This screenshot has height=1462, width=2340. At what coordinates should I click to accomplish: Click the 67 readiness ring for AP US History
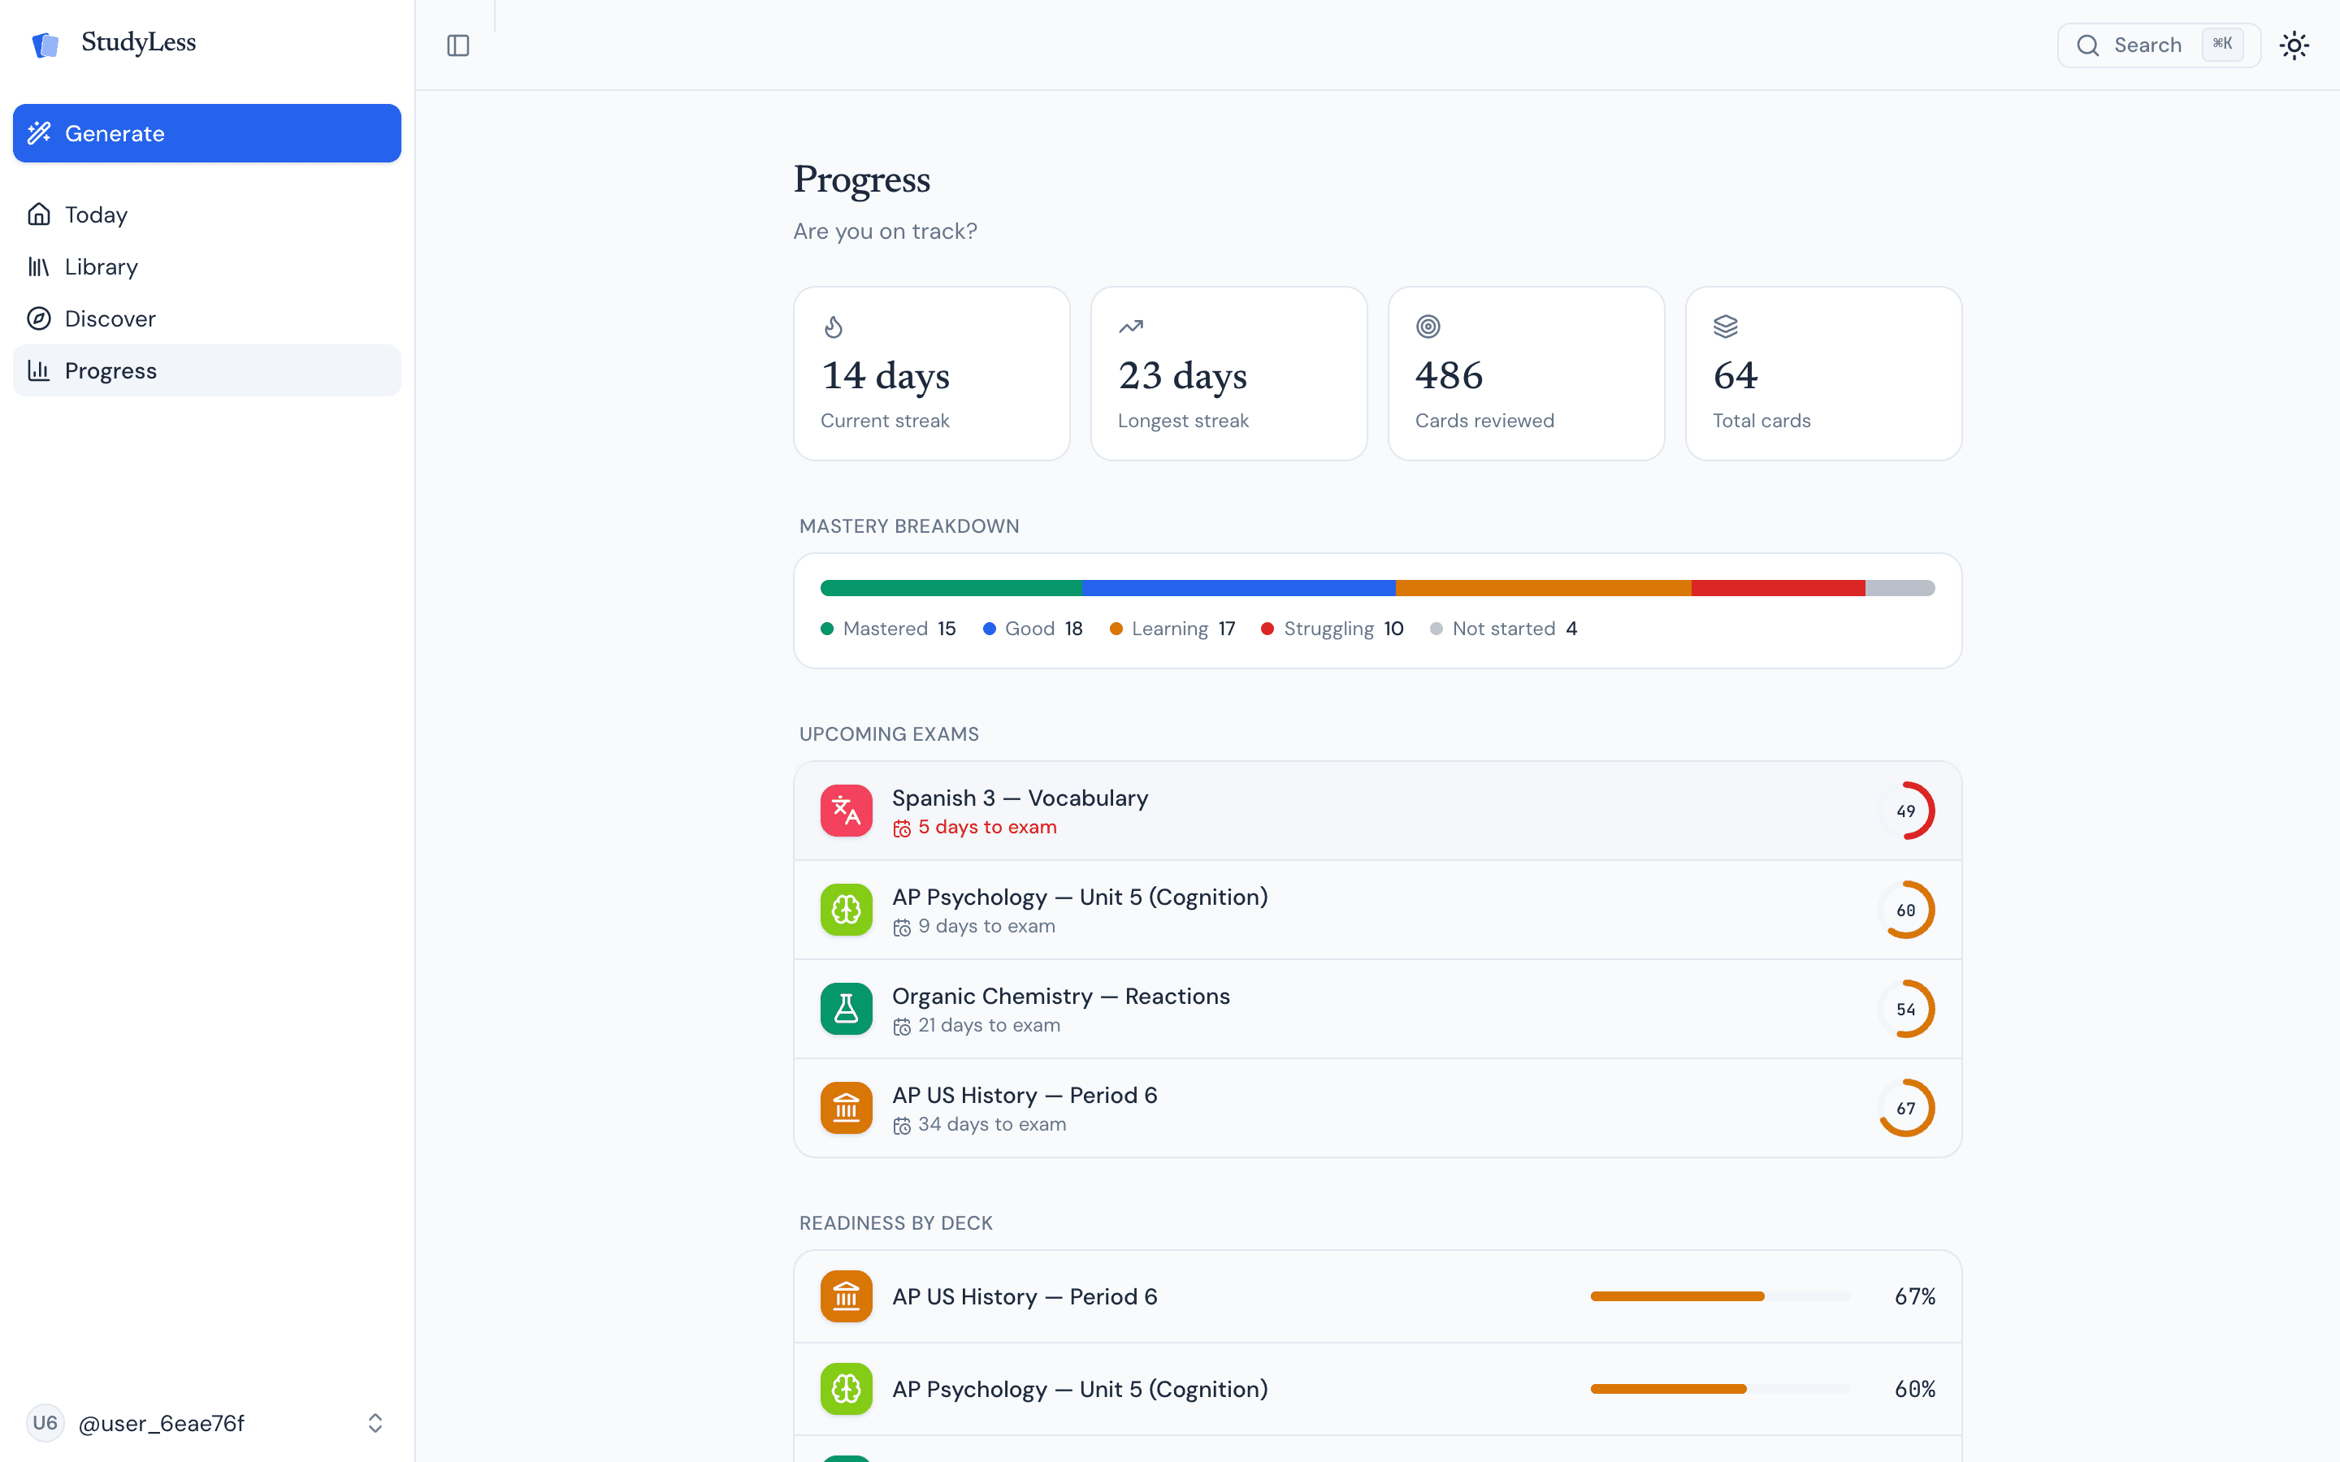pos(1906,1108)
